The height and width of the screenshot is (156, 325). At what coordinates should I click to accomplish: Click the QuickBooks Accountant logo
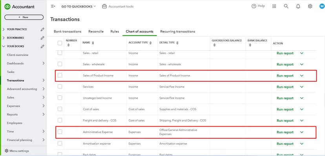coord(19,7)
